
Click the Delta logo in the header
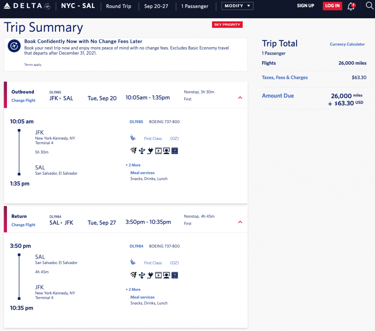(26, 6)
